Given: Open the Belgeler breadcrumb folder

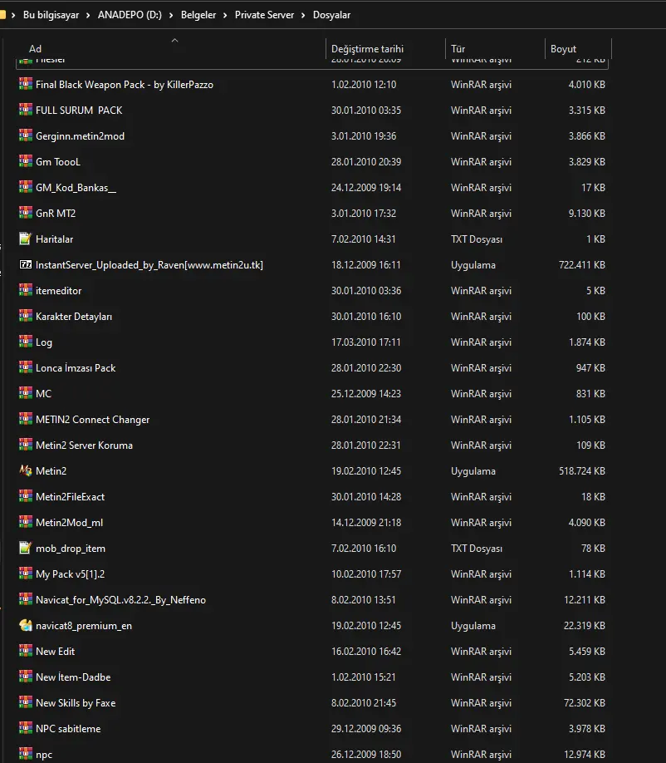Looking at the screenshot, I should [198, 15].
